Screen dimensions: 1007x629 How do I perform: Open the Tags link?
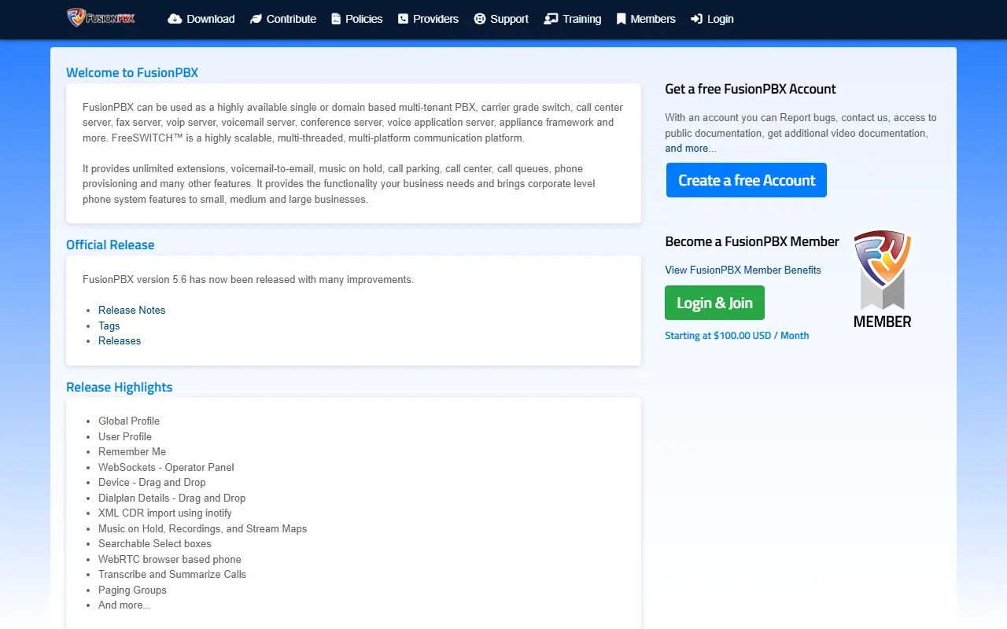coord(109,326)
